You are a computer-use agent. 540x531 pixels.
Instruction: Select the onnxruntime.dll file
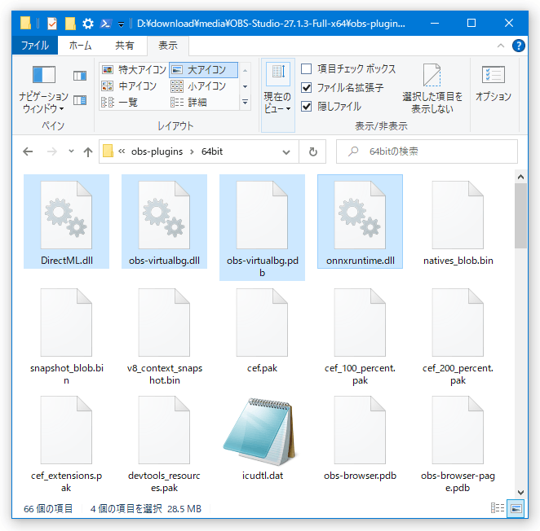point(360,222)
